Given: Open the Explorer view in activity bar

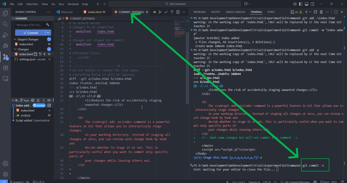Looking at the screenshot, I should (5, 13).
